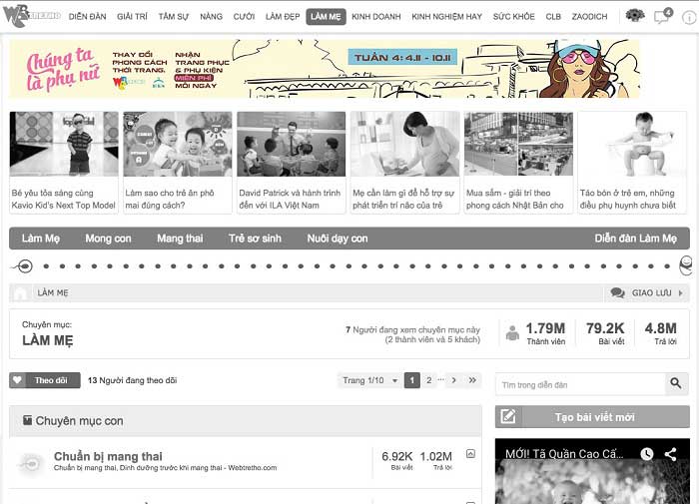Click the 4.8M Trả lời statistic
Screen dimensions: 699x504
(x=661, y=333)
